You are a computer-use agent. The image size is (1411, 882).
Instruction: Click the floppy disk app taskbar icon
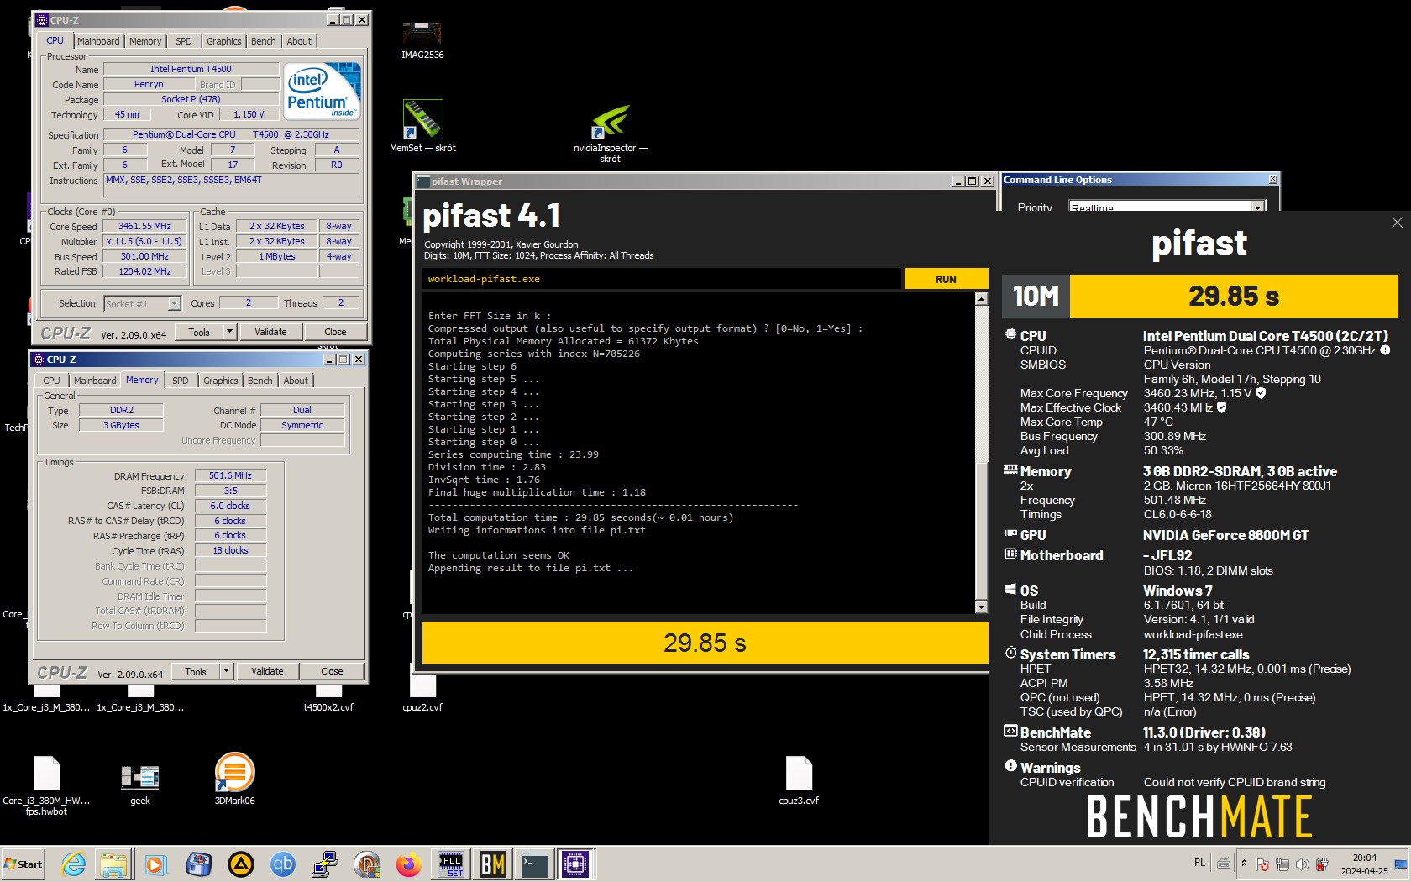point(199,864)
